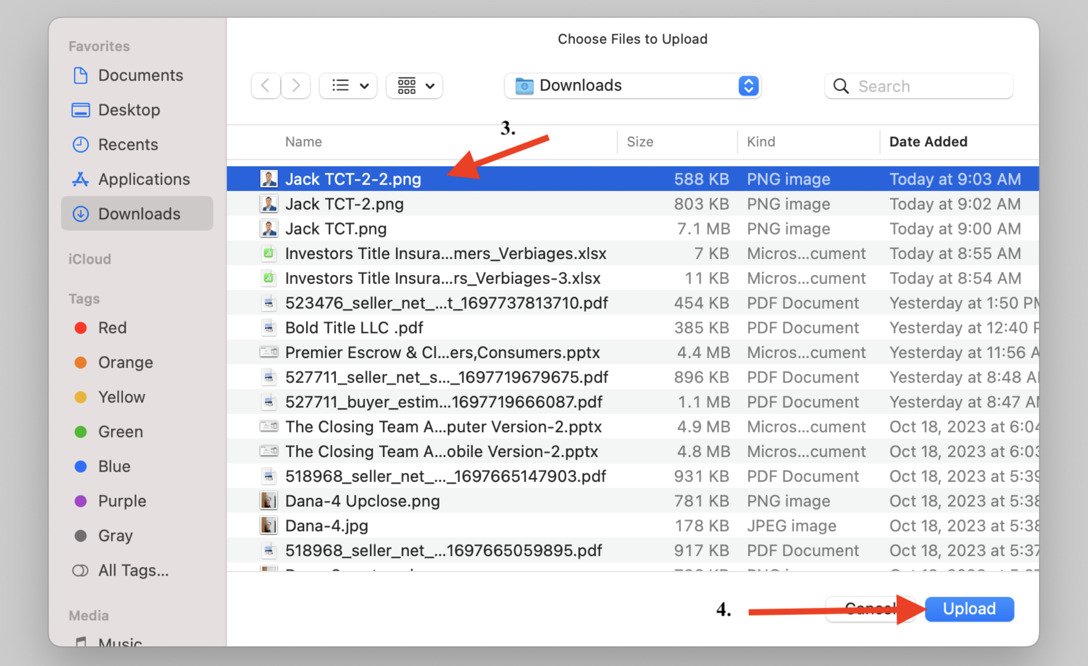Select the Jack TCT.png file
This screenshot has height=666, width=1088.
tap(336, 229)
